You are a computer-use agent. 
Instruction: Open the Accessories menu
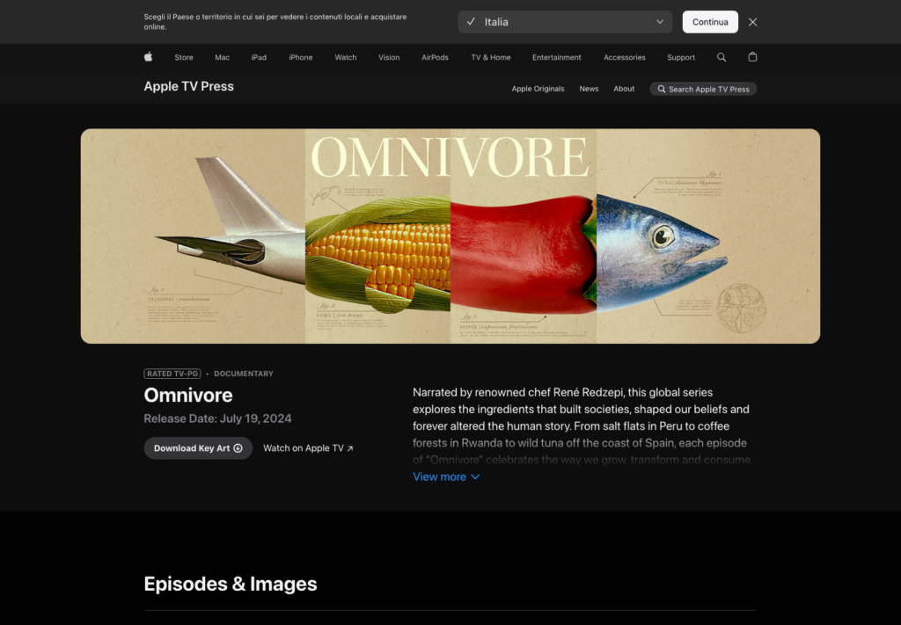click(x=624, y=57)
